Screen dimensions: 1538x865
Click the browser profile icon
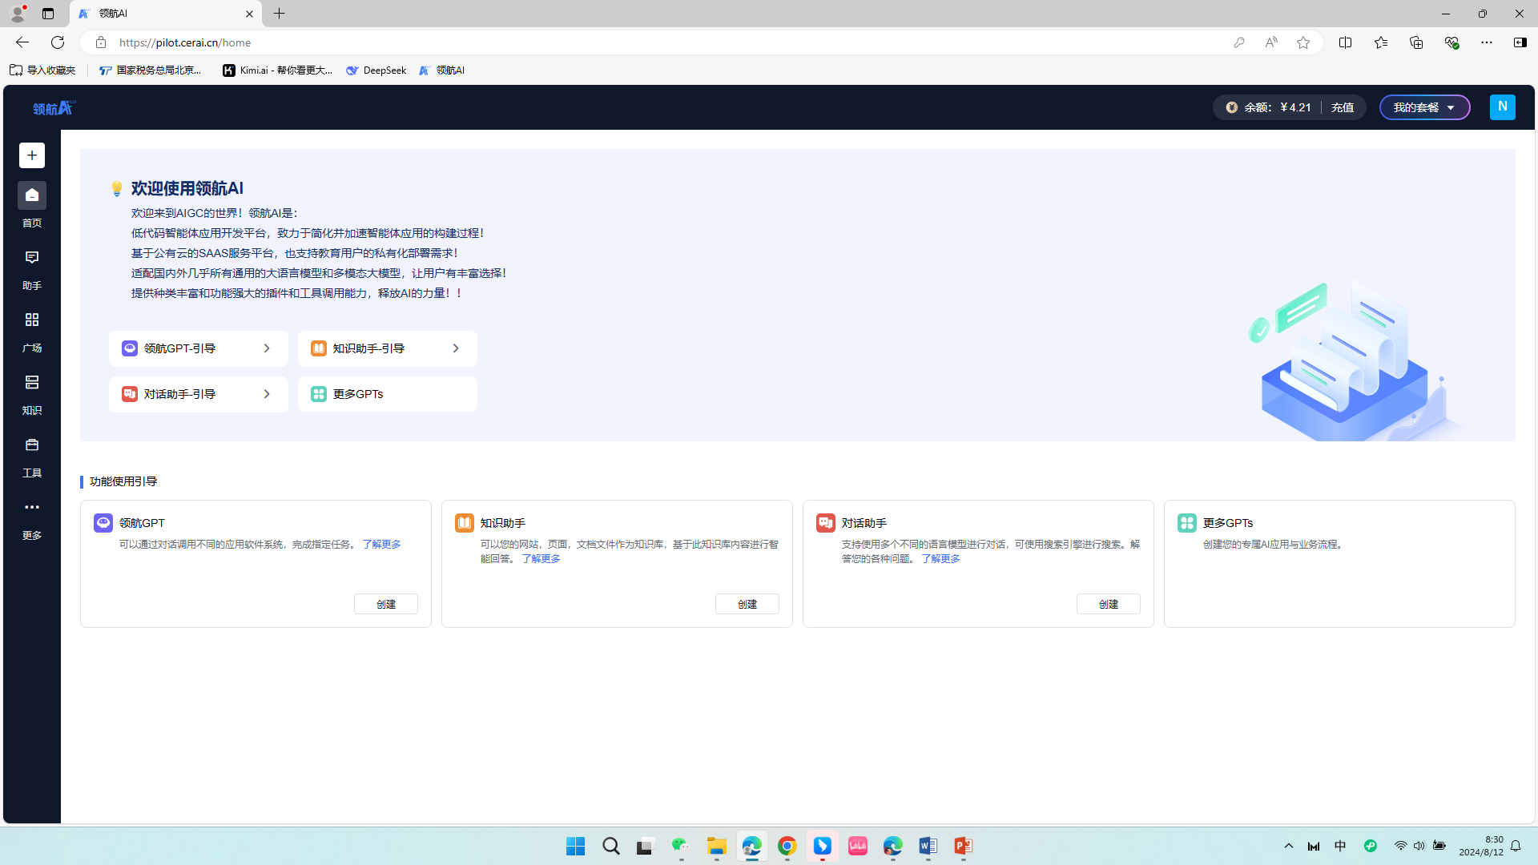tap(17, 14)
